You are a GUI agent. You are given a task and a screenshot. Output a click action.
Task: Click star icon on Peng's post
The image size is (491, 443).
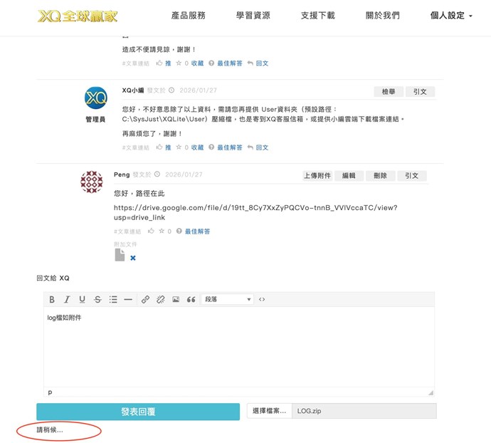coord(162,231)
